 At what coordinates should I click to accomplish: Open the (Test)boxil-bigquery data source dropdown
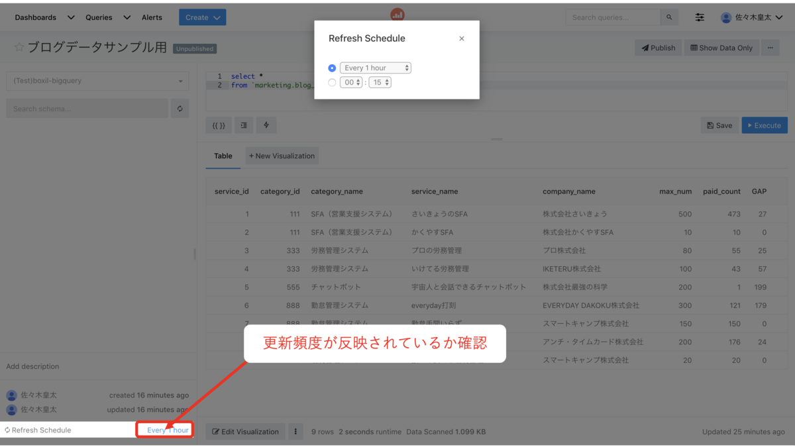[x=97, y=79]
